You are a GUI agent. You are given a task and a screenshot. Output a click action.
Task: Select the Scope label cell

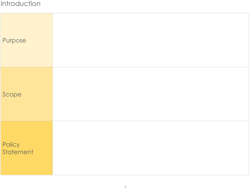[x=27, y=94]
